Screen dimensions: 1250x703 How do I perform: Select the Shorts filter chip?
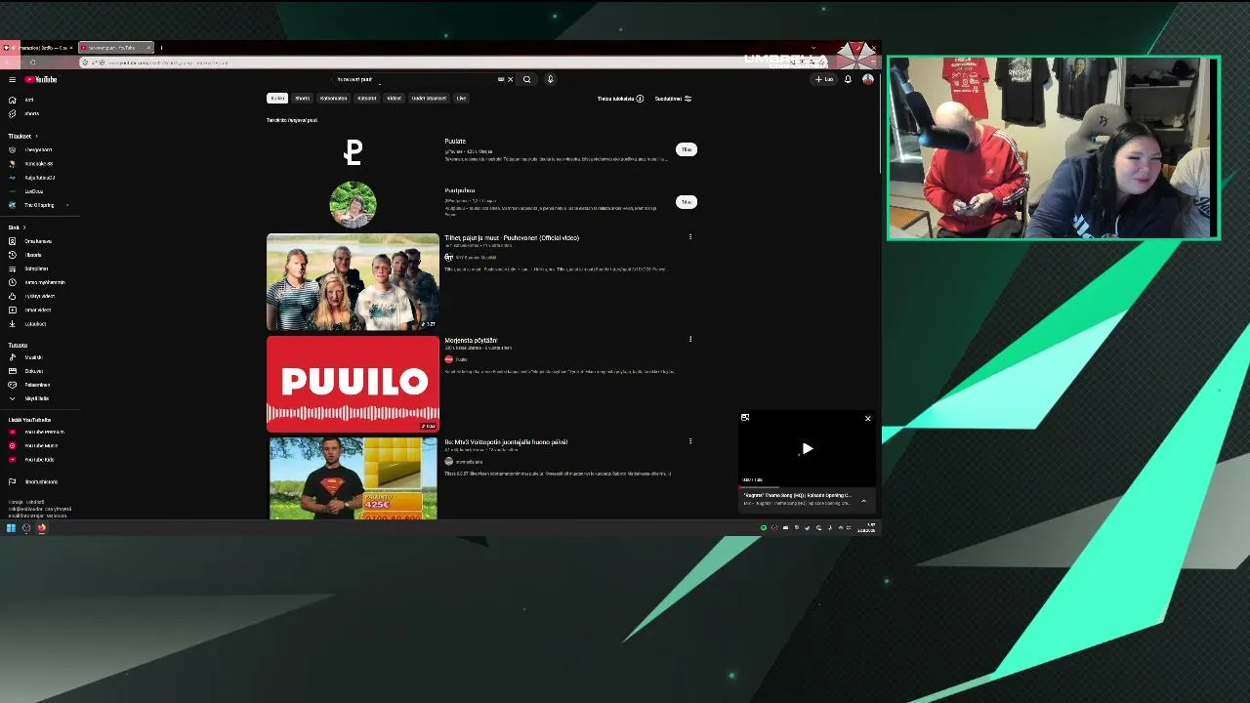pos(302,99)
